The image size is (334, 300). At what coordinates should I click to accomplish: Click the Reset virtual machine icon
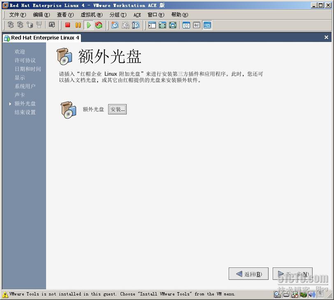[99, 25]
